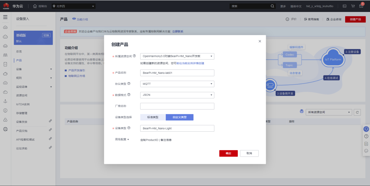Click the empty 厂商名称 input field
Viewport: 370px width, 186px height.
point(177,106)
